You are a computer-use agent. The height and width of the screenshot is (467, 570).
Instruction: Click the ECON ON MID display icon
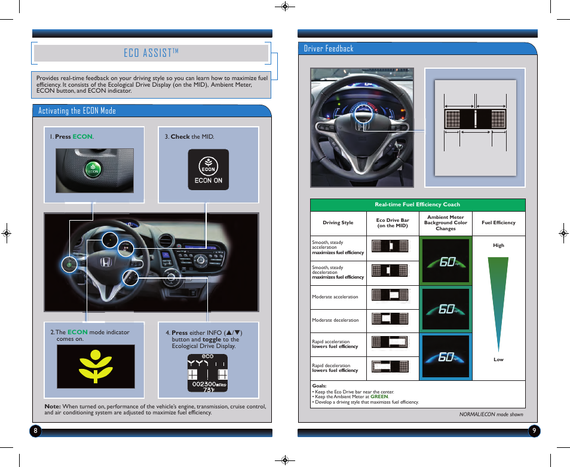209,169
